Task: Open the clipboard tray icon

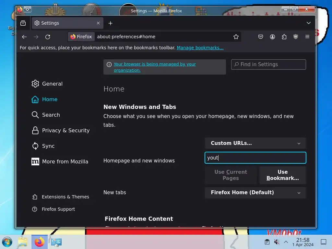Action: point(267,242)
